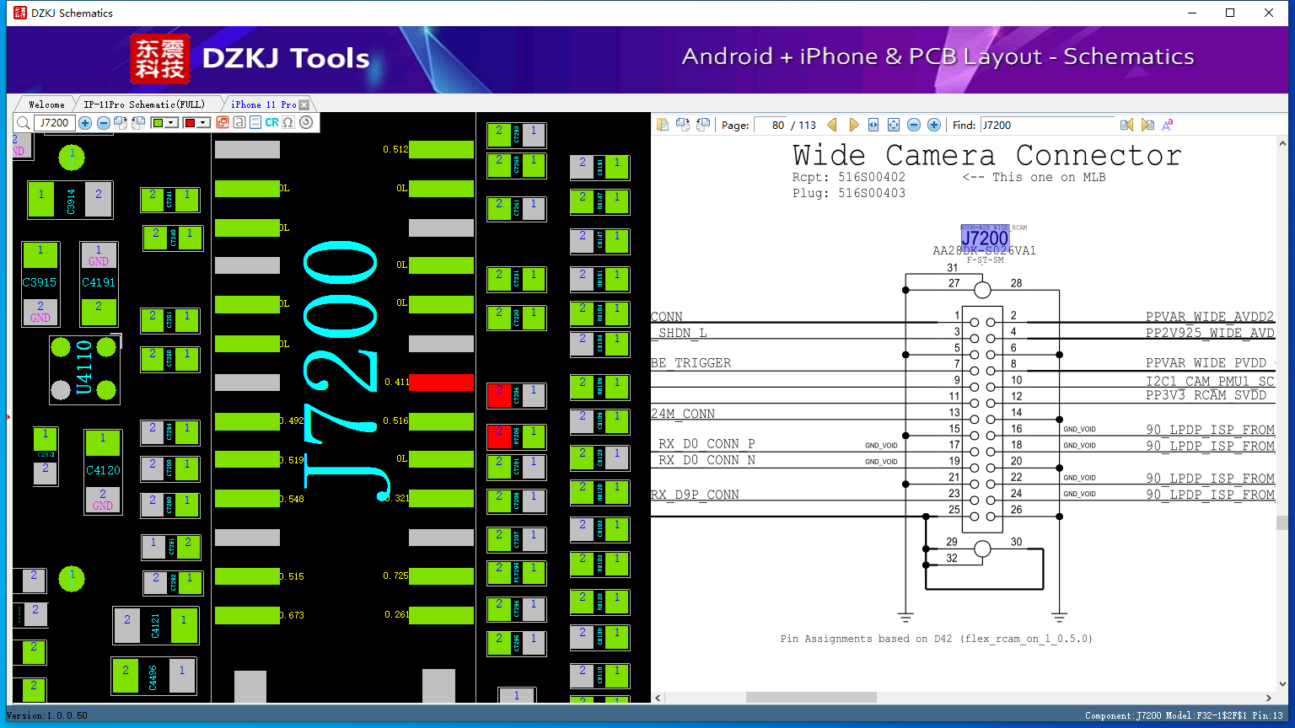Click the omega resistance icon
The height and width of the screenshot is (728, 1295).
pyautogui.click(x=288, y=123)
